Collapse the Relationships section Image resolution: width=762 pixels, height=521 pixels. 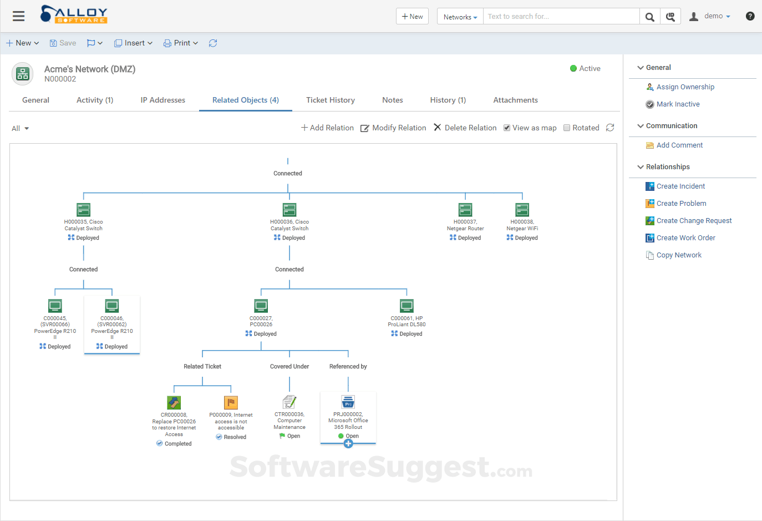click(641, 166)
